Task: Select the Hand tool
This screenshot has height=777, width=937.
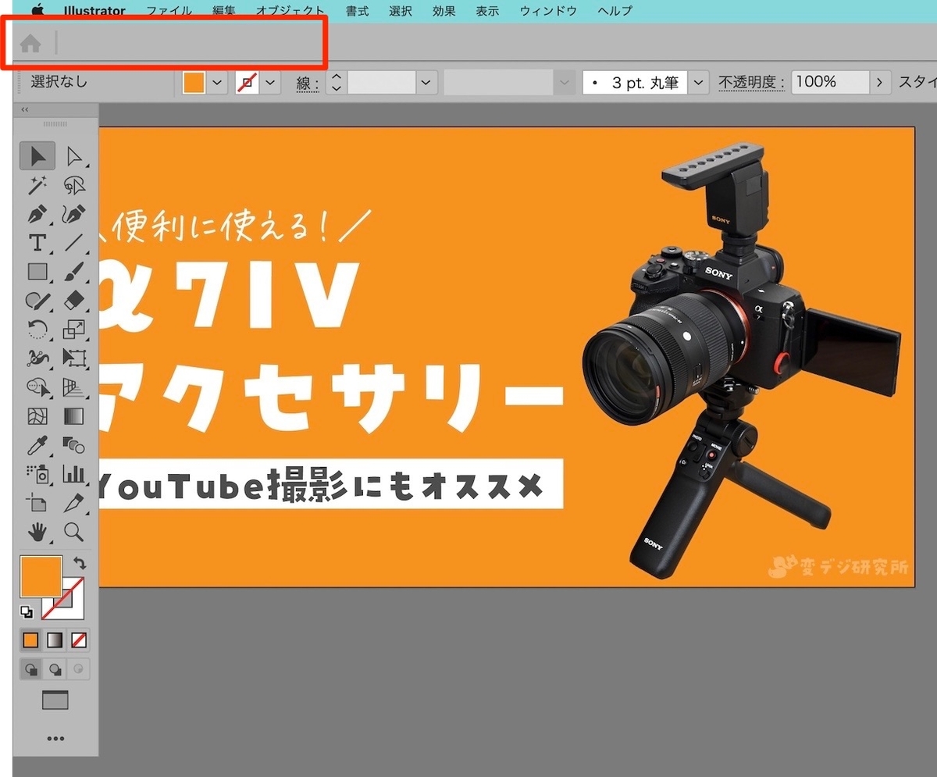Action: pyautogui.click(x=37, y=533)
